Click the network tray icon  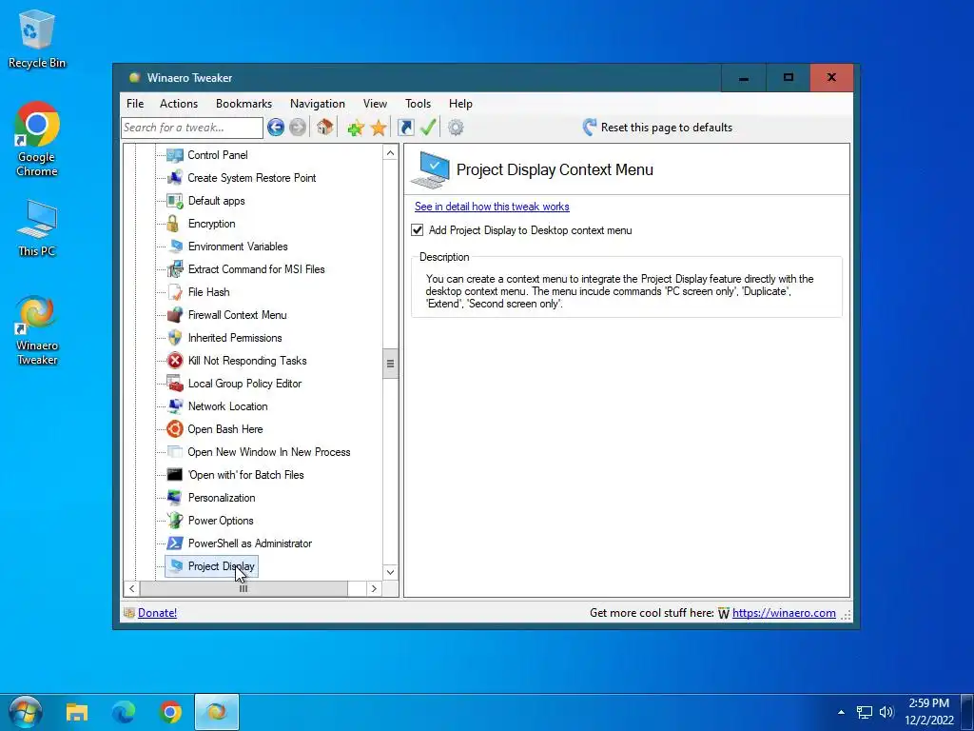pos(864,712)
